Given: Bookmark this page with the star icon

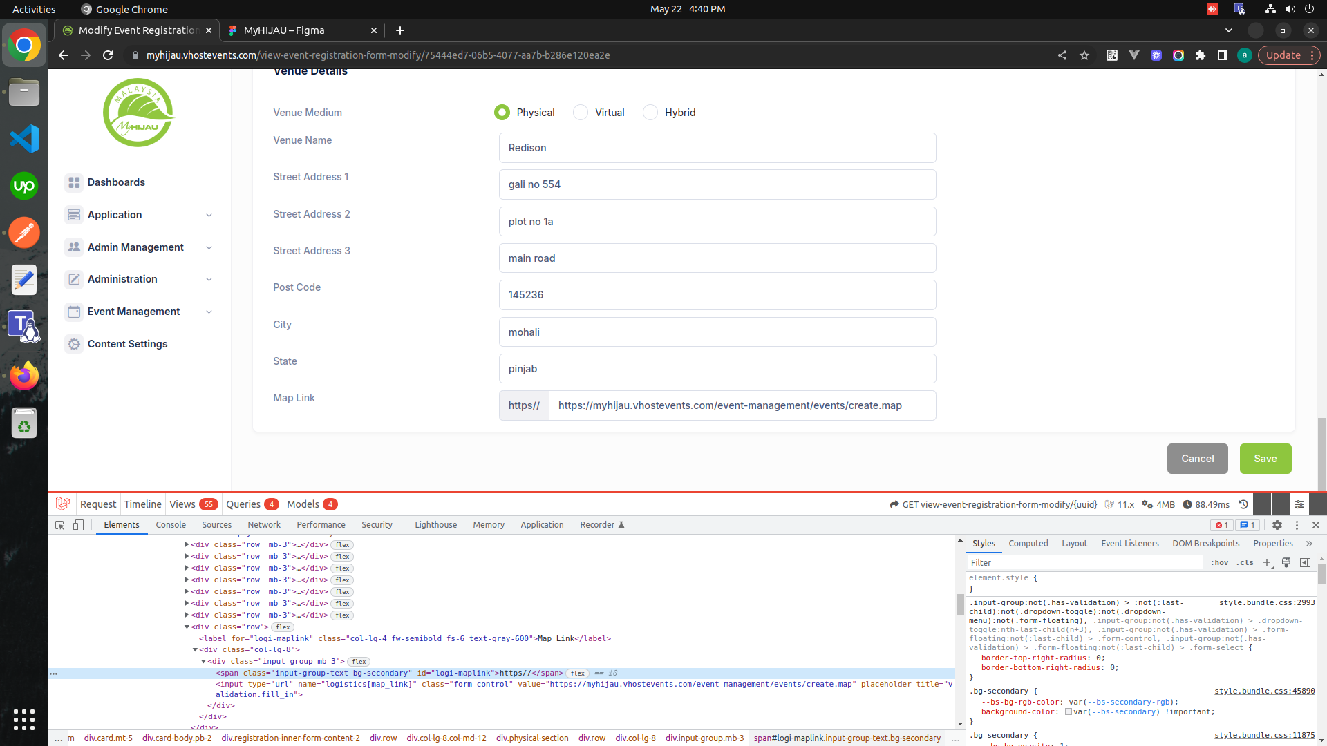Looking at the screenshot, I should click(x=1084, y=55).
